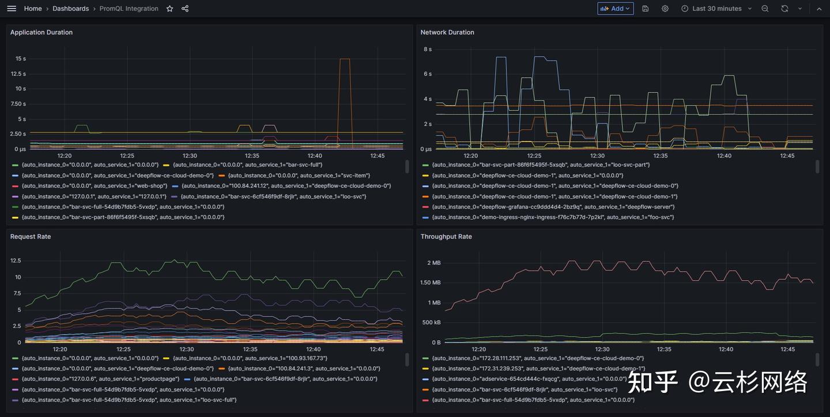The image size is (830, 417).
Task: Open Dashboards breadcrumb link
Action: coord(70,9)
